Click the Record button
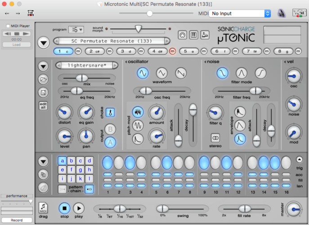The height and width of the screenshot is (225, 309). tap(17, 220)
